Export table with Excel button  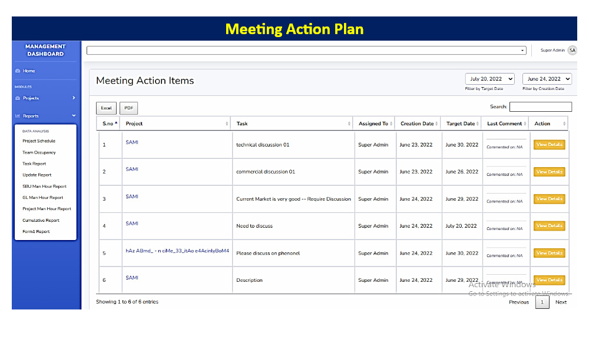coord(106,108)
